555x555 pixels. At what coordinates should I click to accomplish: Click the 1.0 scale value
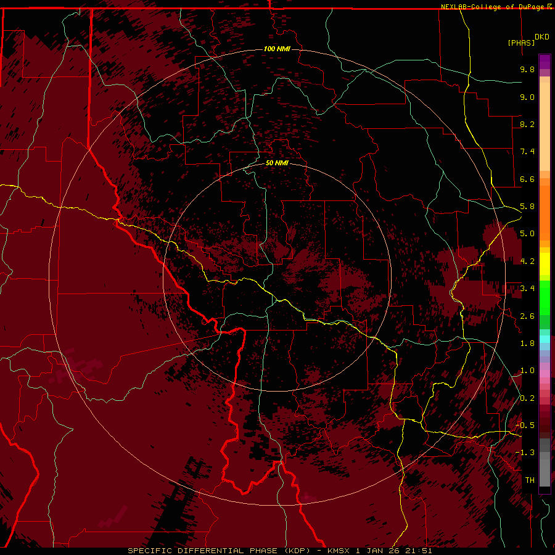[x=527, y=371]
